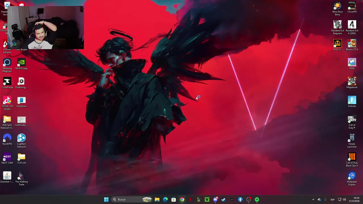
Task: Switch to OBS Studio in the taskbar
Action: [x=248, y=199]
